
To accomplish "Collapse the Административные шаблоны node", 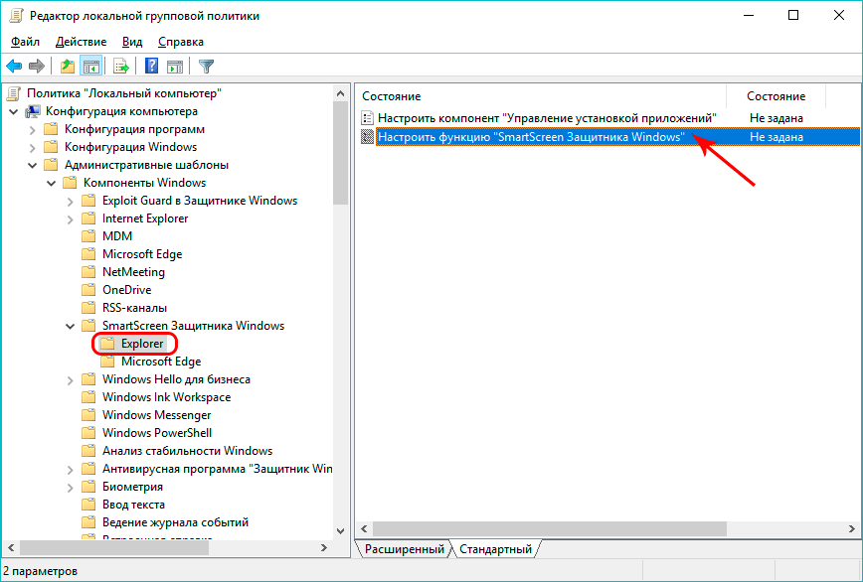I will 33,166.
